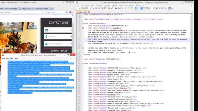Click Run macro multiple times icon
Viewport: 198px width, 111px height.
pyautogui.click(x=162, y=8)
